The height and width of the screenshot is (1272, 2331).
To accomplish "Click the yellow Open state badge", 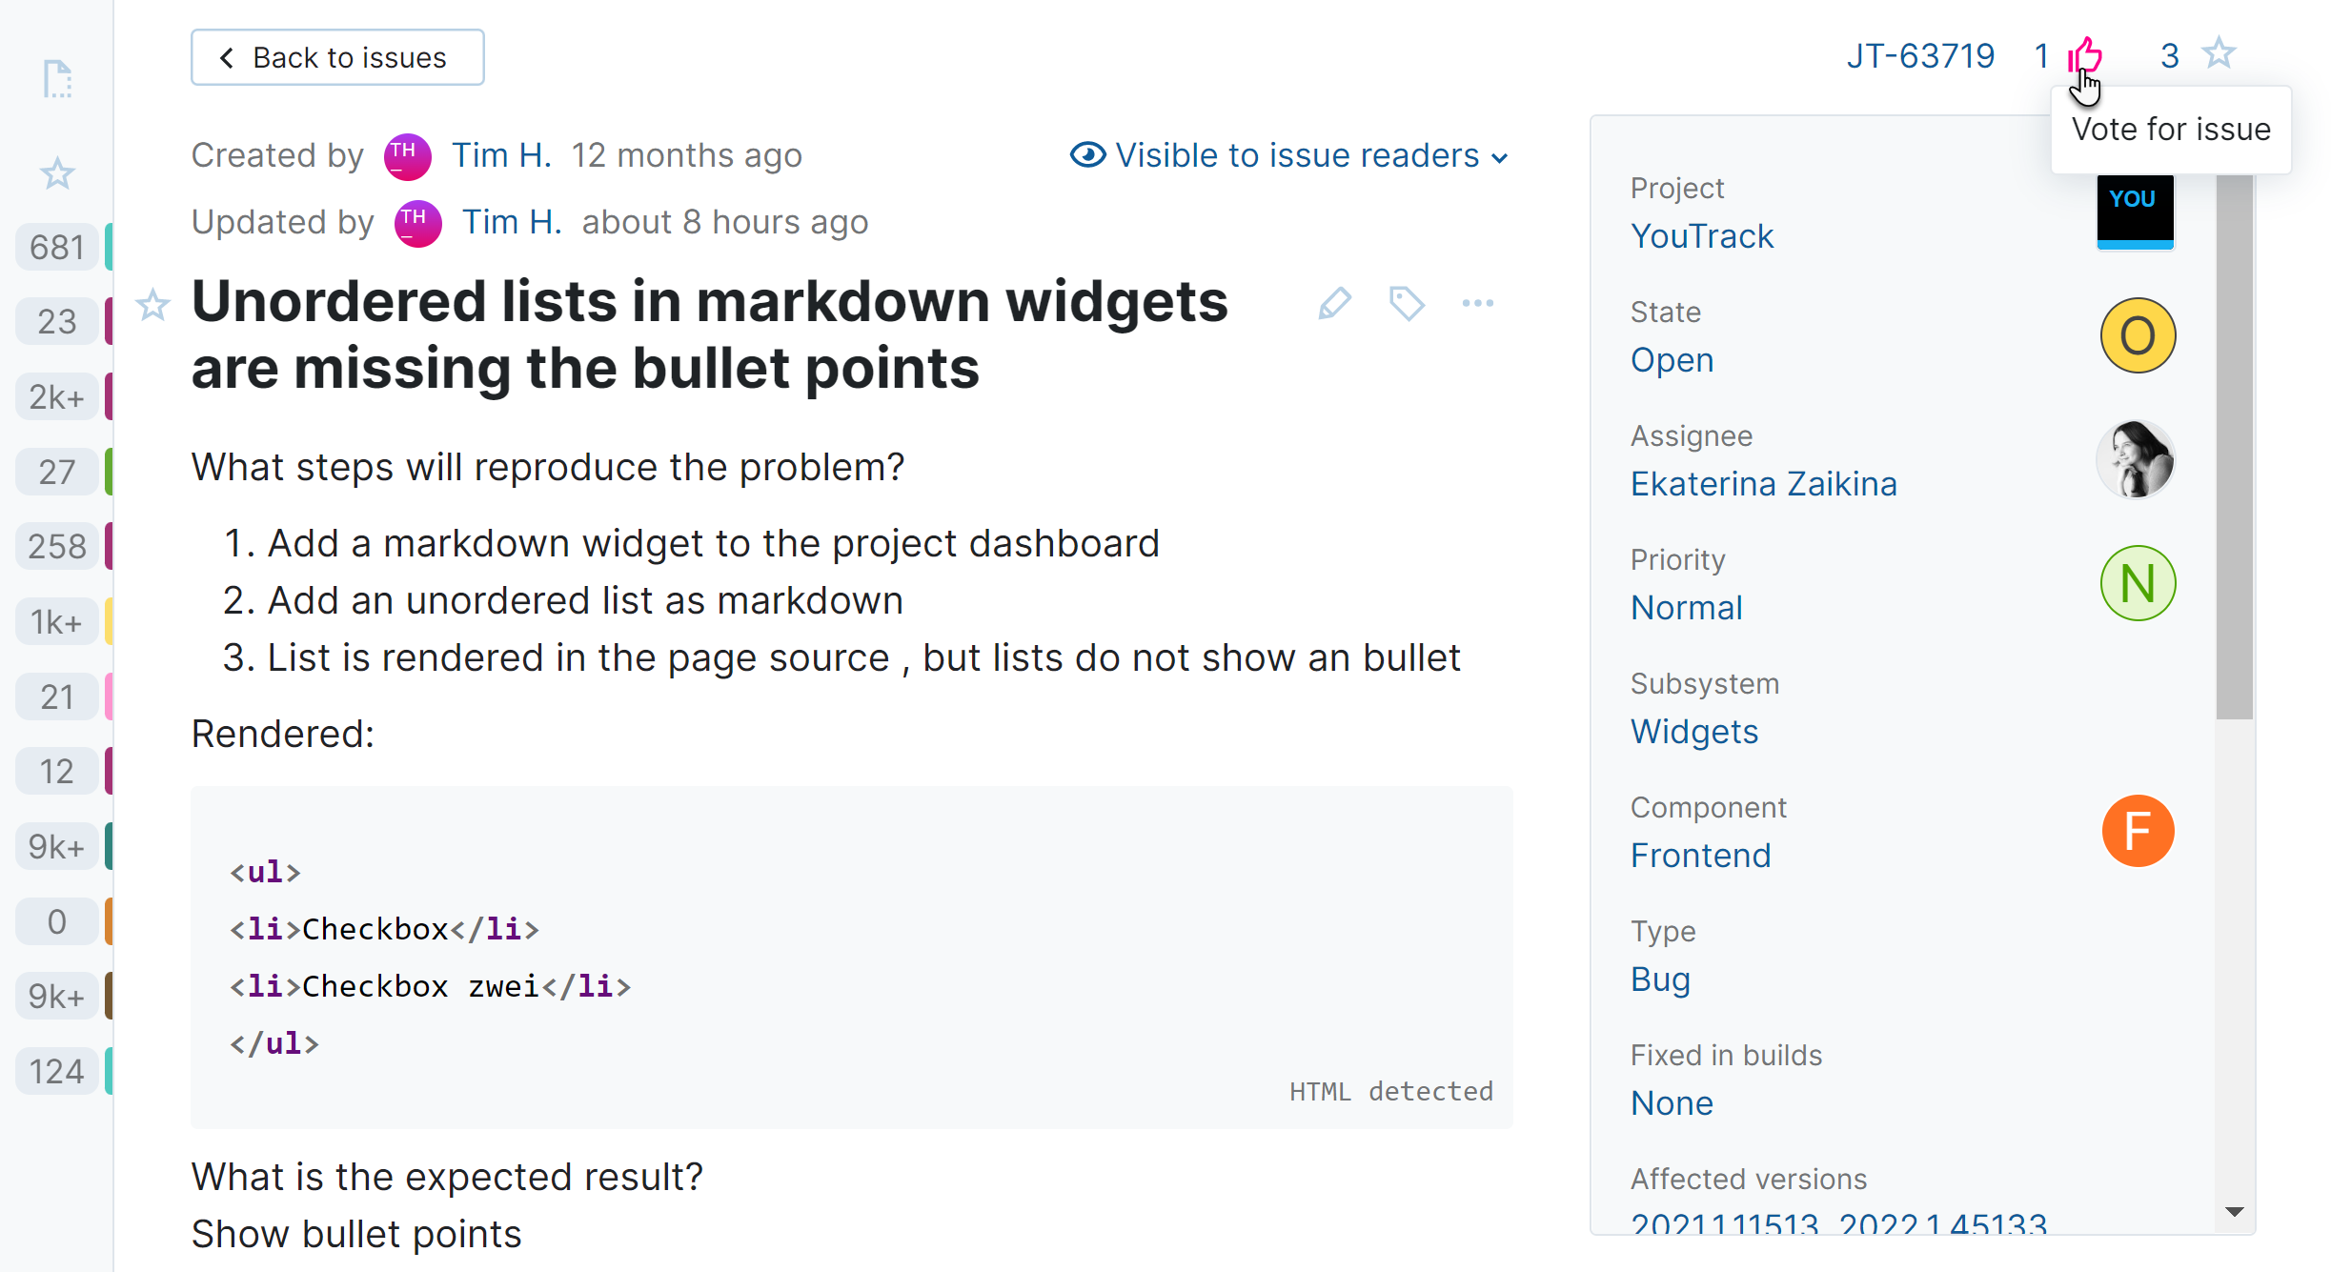I will (2138, 335).
